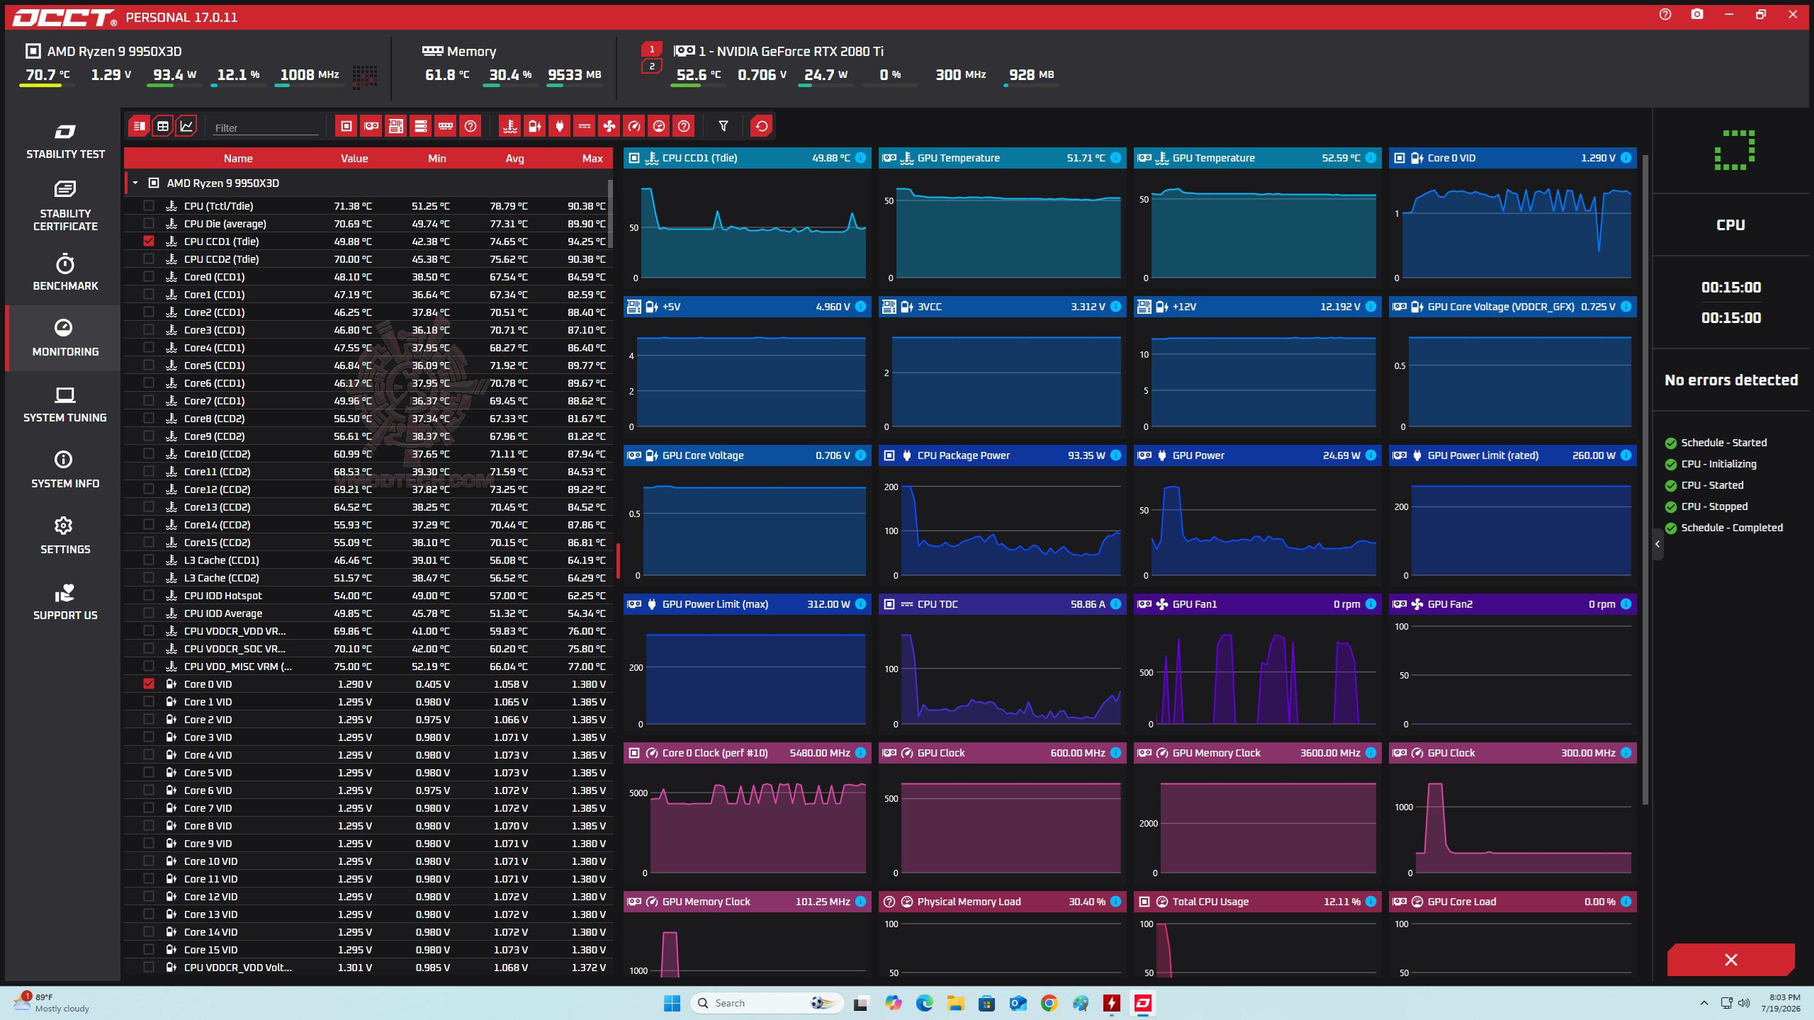Open the Support Us section
The width and height of the screenshot is (1814, 1020).
(x=65, y=602)
